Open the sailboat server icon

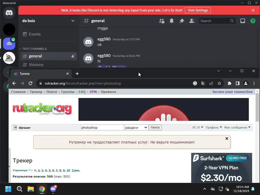point(9,58)
